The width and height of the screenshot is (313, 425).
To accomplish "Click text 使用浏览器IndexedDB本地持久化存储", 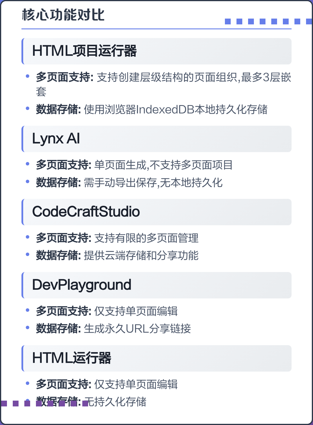I will 176,109.
